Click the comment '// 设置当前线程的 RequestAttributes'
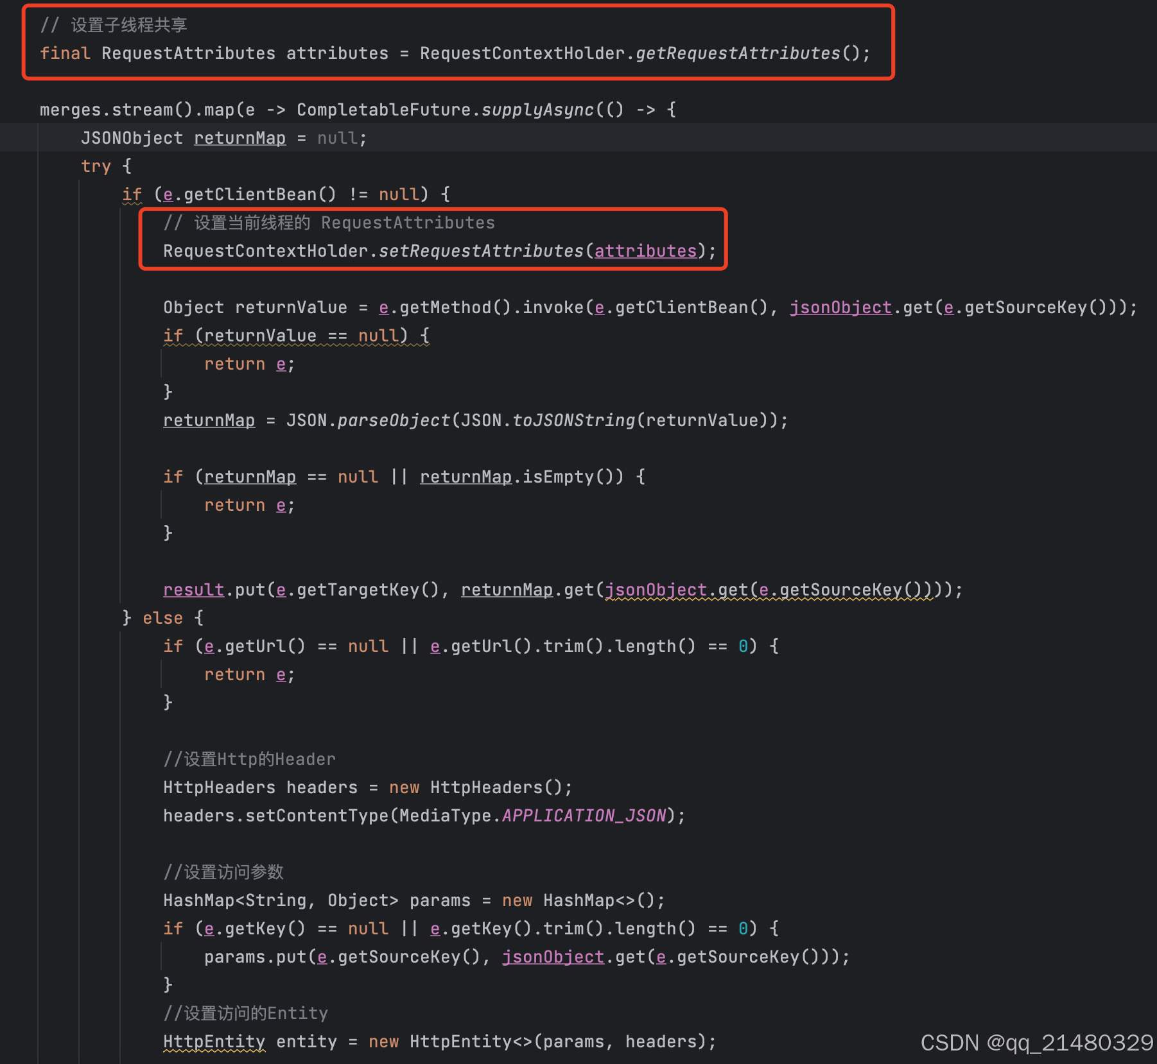The height and width of the screenshot is (1064, 1157). [329, 223]
